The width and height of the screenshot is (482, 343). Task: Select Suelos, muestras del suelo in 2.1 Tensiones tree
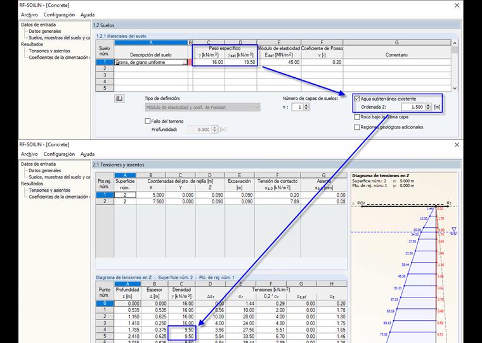60,177
